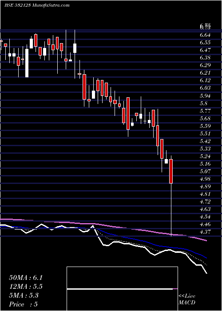The image size is (222, 311).
Task: Click inside the MACD histogram panel
Action: point(122,289)
